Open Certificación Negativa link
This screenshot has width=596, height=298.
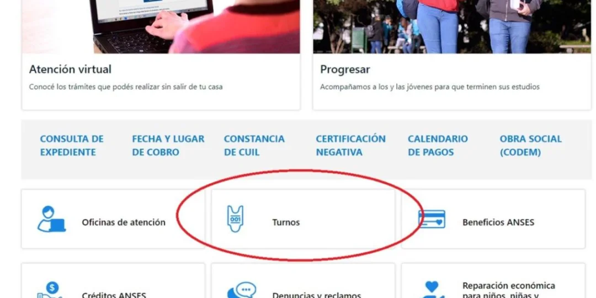(351, 146)
